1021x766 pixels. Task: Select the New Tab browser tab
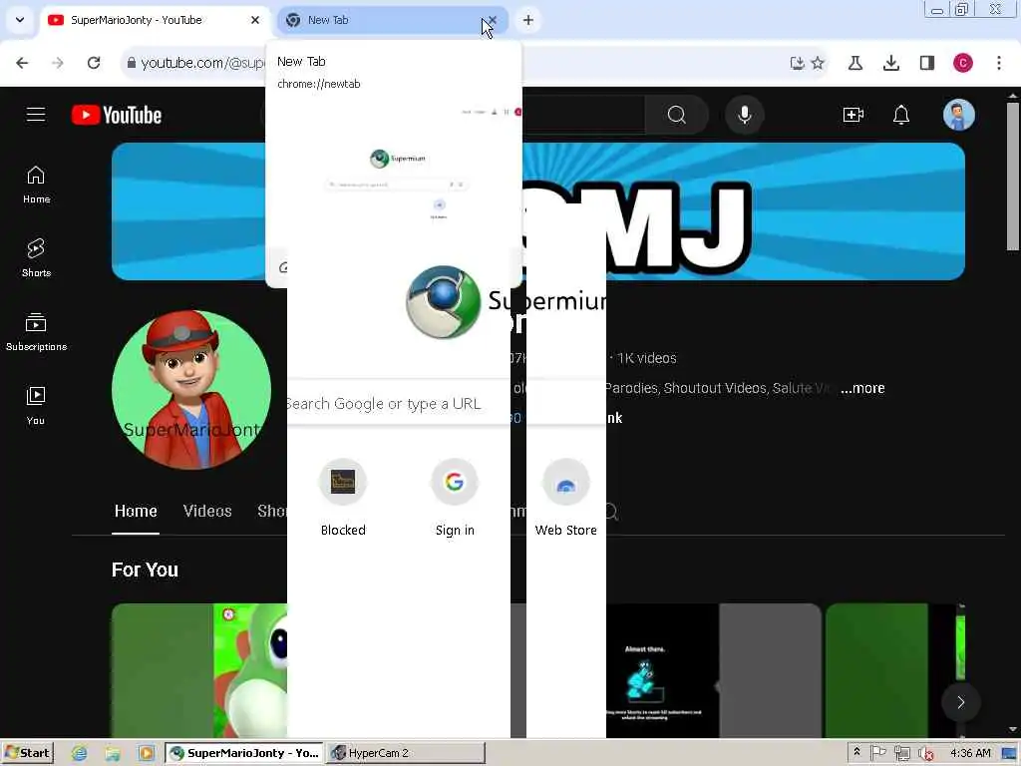pos(391,20)
